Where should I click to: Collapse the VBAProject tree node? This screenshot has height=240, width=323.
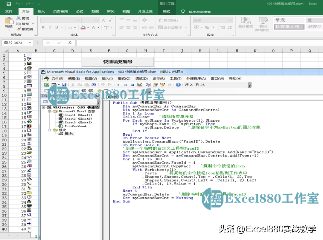(43, 107)
